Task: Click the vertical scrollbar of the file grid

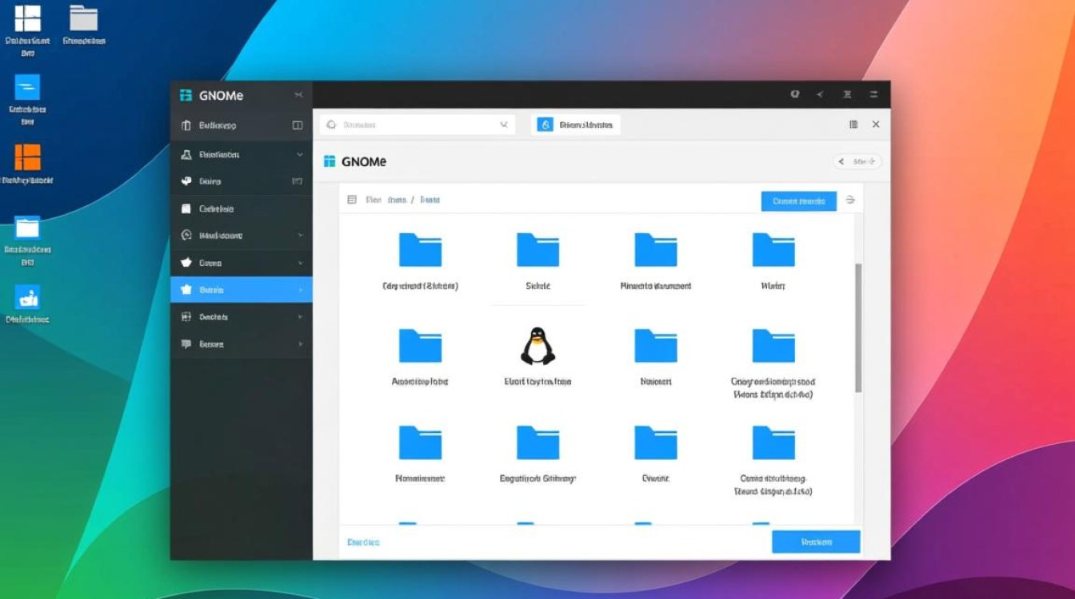Action: [x=858, y=327]
